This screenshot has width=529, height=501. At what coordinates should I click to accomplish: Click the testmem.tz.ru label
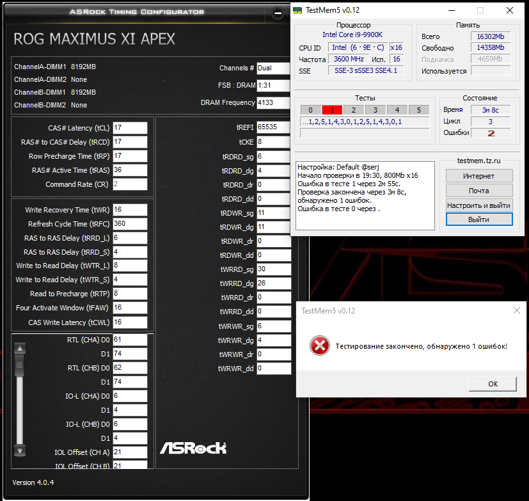tap(478, 161)
